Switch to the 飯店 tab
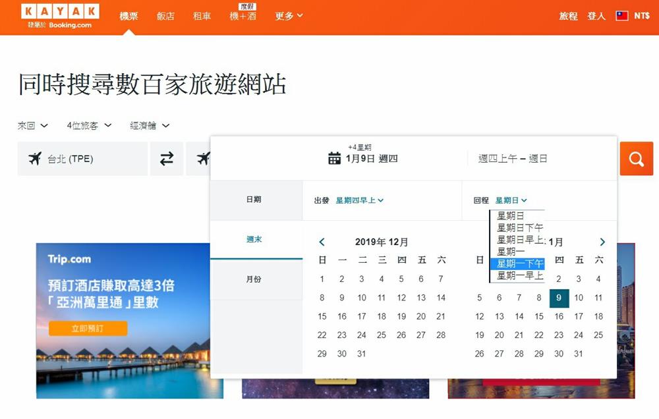659x419 pixels. pos(165,16)
